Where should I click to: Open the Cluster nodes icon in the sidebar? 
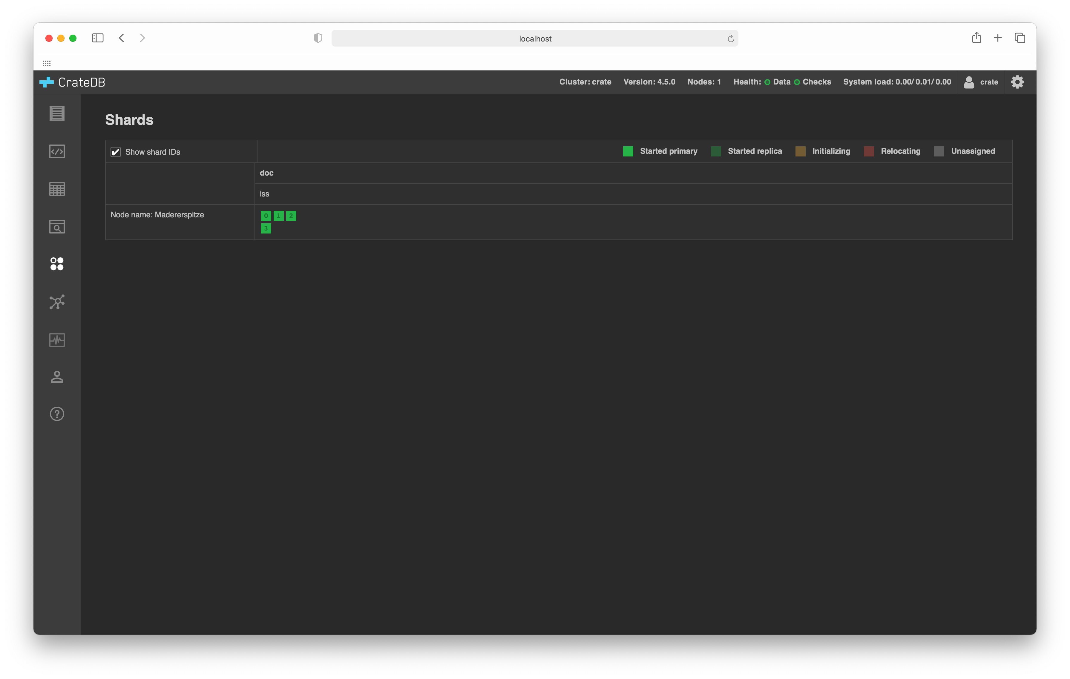click(57, 302)
